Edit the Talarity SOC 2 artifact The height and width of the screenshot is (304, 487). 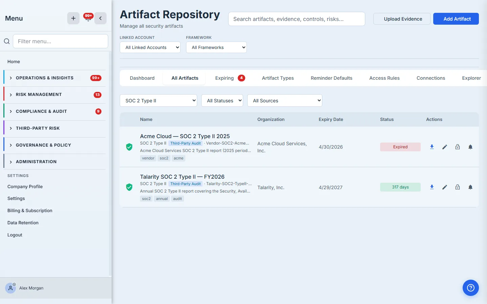coord(445,187)
